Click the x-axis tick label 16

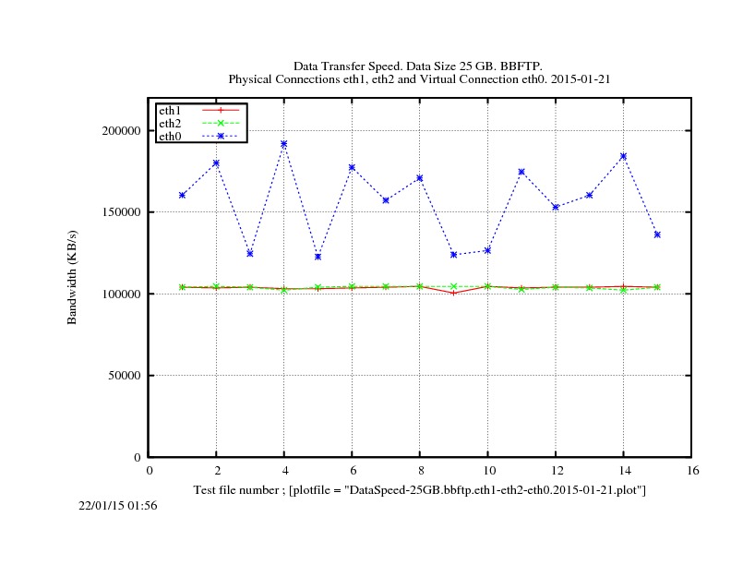click(x=692, y=470)
